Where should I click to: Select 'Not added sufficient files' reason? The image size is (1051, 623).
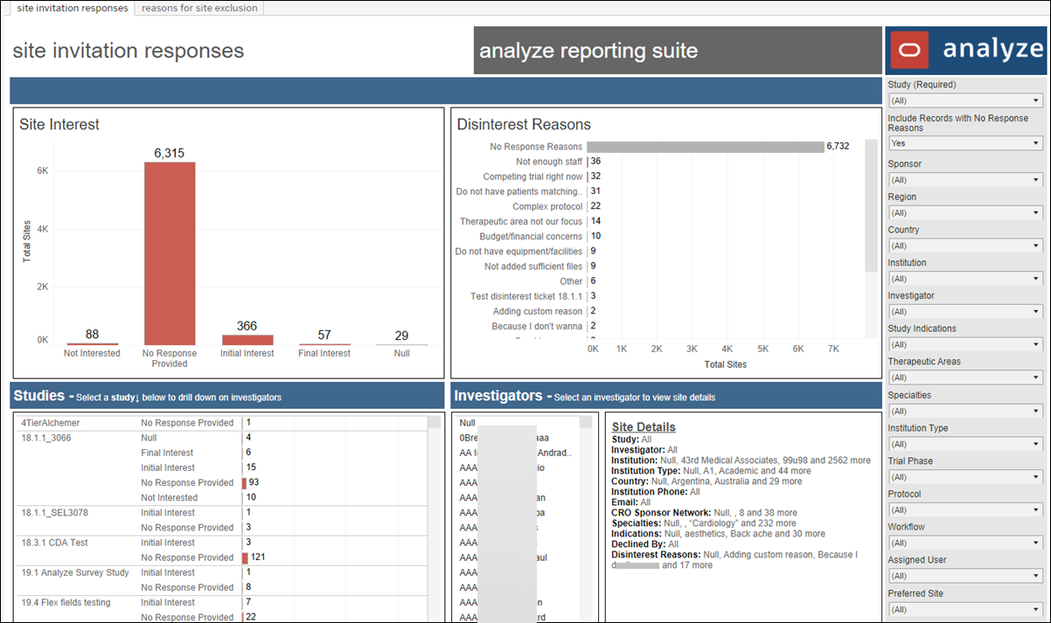click(533, 267)
